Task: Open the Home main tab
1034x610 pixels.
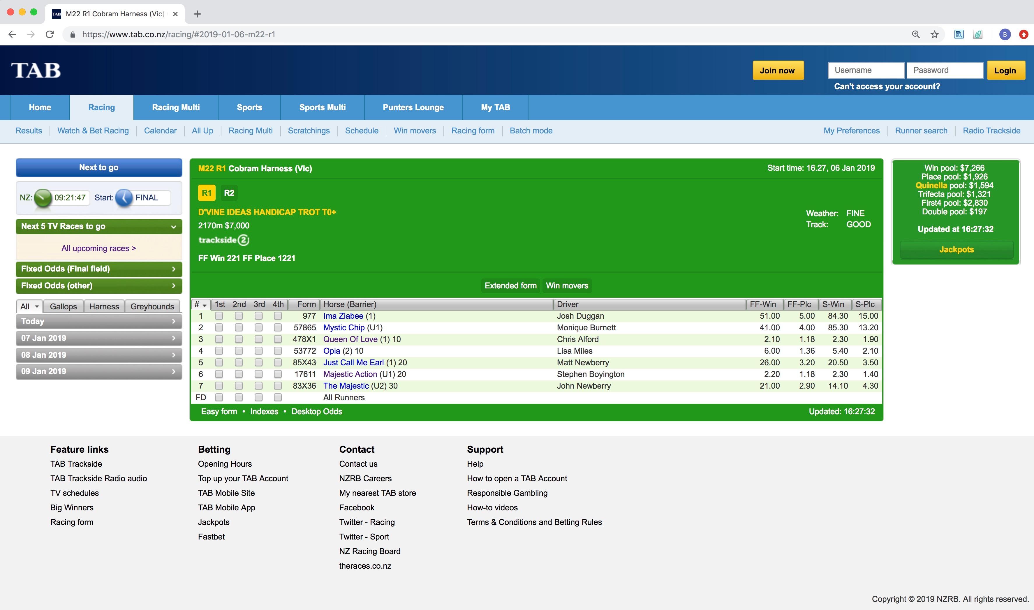Action: [40, 107]
